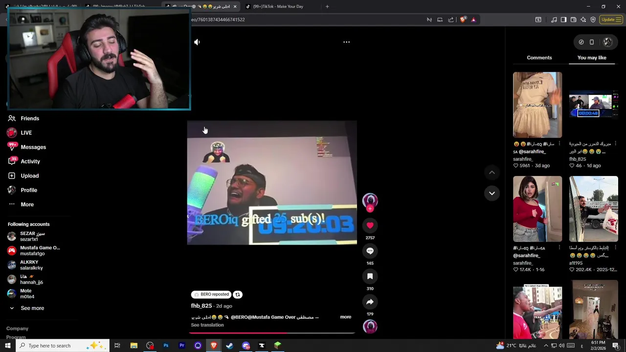This screenshot has height=352, width=626.
Task: Open Mustafa Game Over followed account
Action: pyautogui.click(x=34, y=251)
